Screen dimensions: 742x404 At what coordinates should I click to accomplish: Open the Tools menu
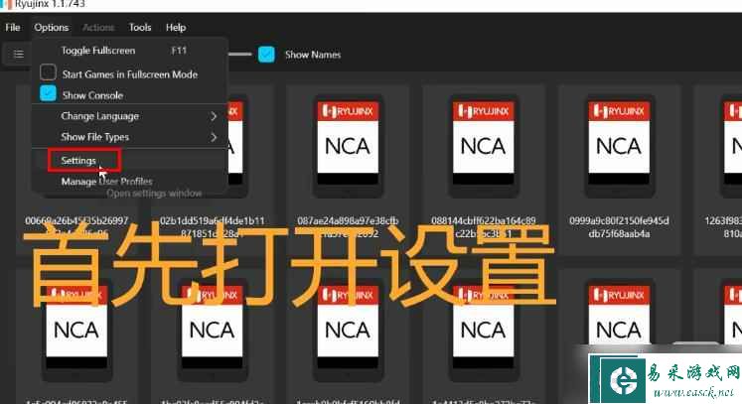pos(140,27)
